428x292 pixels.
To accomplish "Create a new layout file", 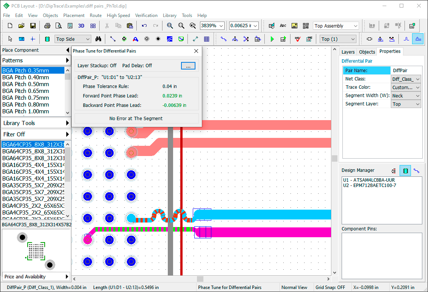I will [10, 26].
